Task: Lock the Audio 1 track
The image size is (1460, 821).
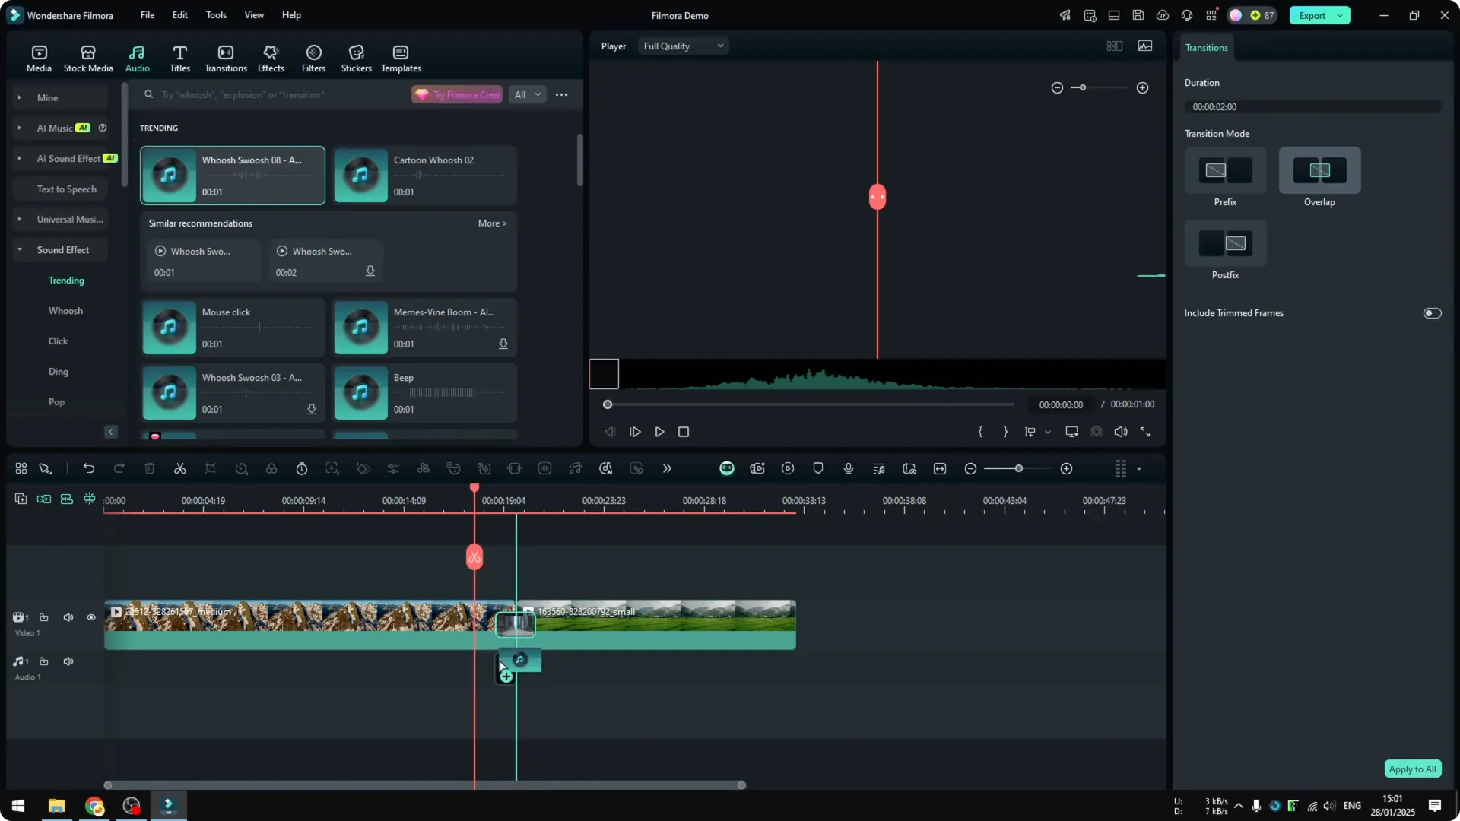Action: (44, 661)
